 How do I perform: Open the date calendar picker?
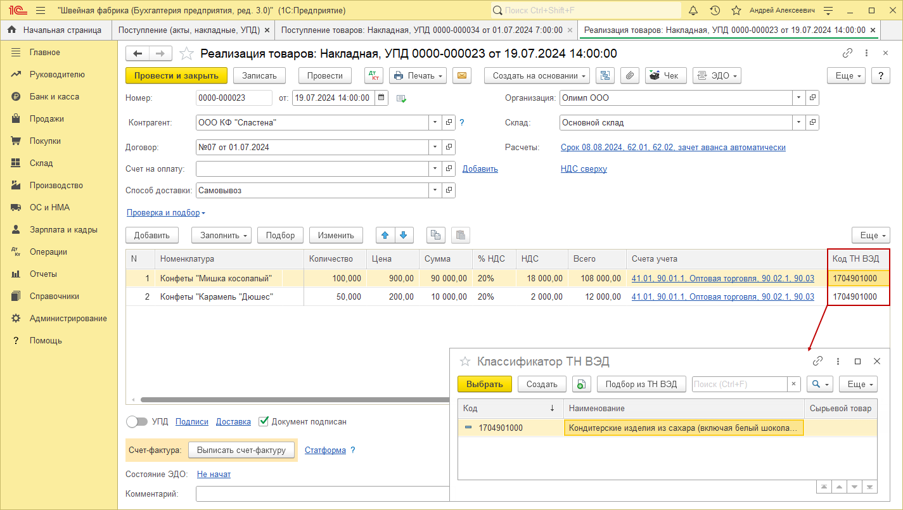(381, 98)
